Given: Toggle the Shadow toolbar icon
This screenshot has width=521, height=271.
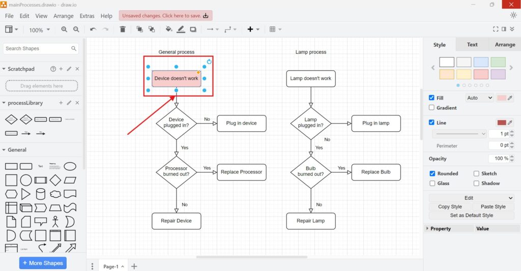Looking at the screenshot, I should 193,29.
